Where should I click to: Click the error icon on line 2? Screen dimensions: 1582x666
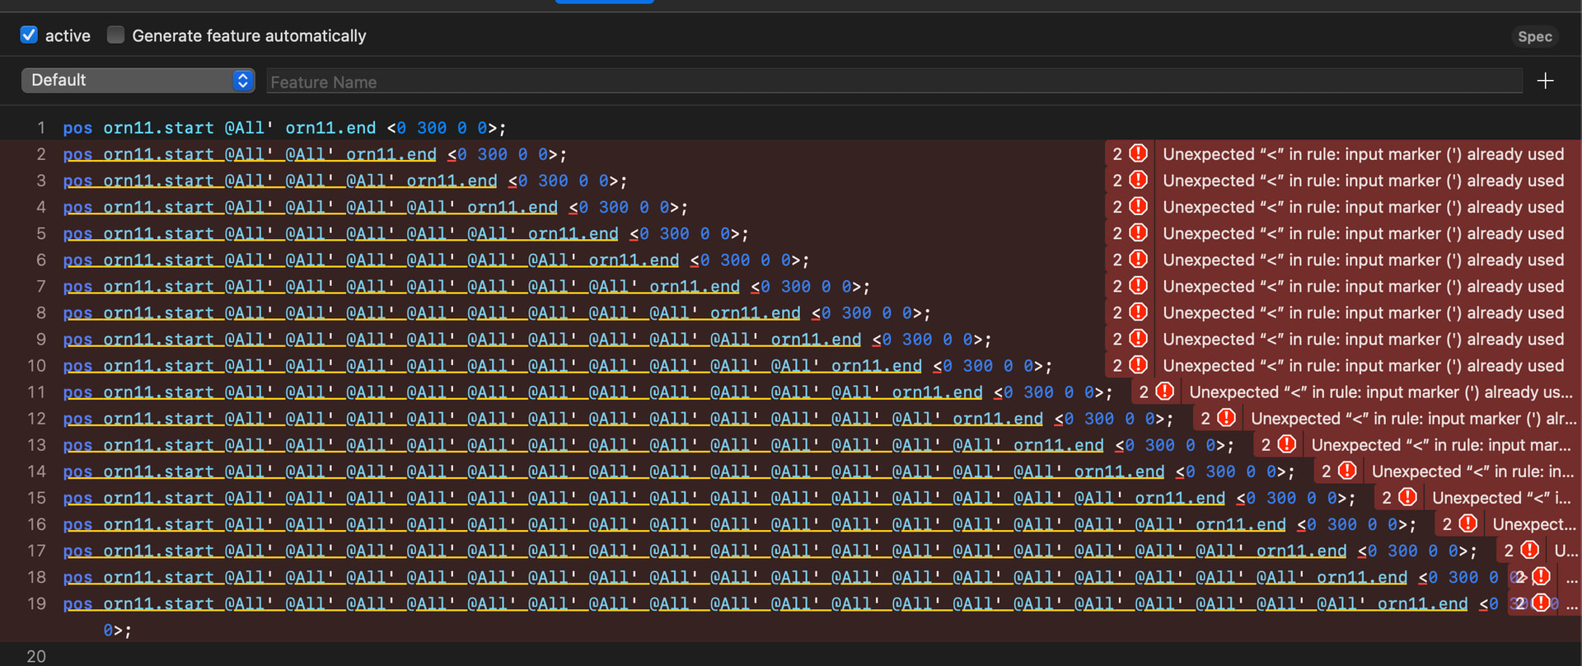[x=1138, y=153]
